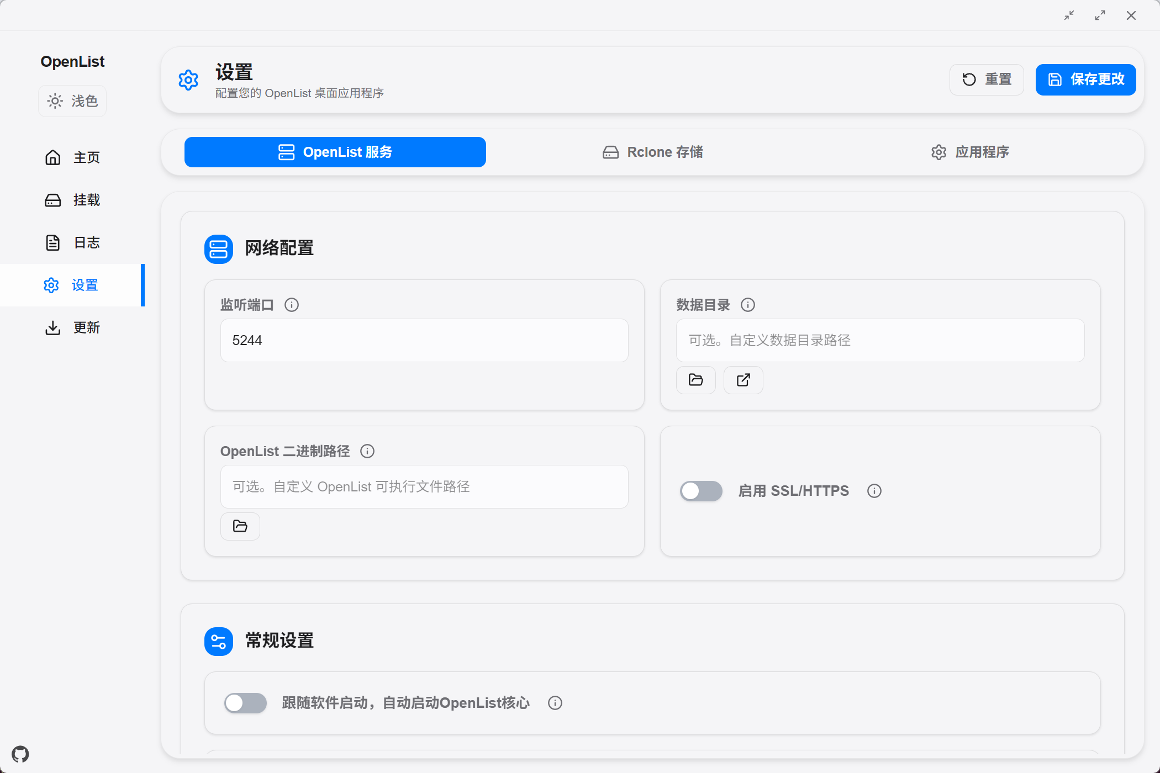1160x773 pixels.
Task: Click info icon next to 数据目录
Action: click(748, 305)
